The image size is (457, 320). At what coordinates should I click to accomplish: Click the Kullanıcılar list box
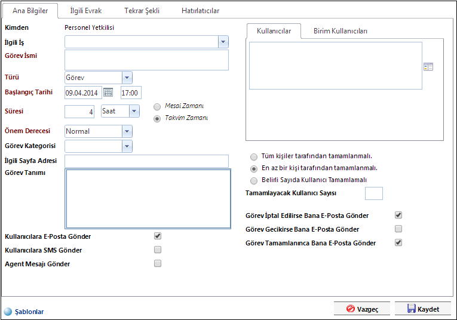tap(336, 66)
